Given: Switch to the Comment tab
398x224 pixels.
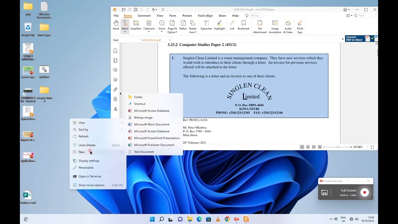Looking at the screenshot, I should click(x=144, y=16).
